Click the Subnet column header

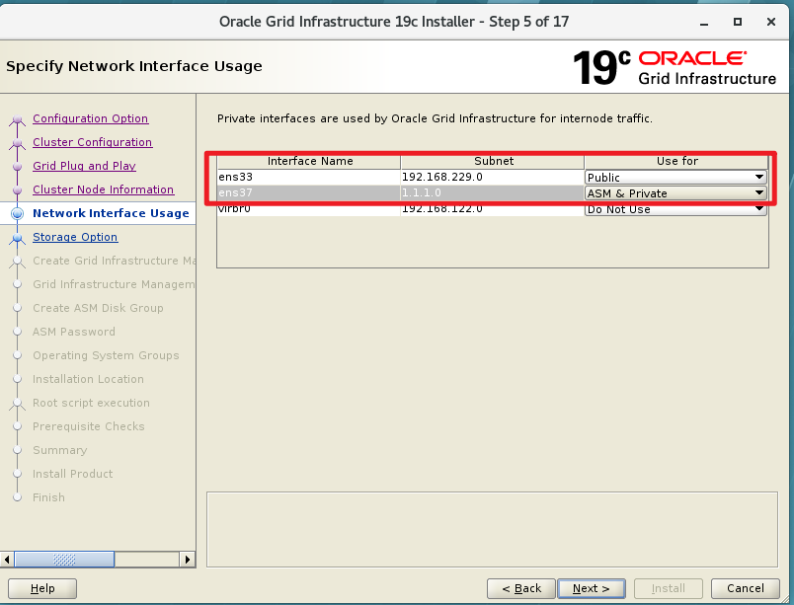point(493,162)
